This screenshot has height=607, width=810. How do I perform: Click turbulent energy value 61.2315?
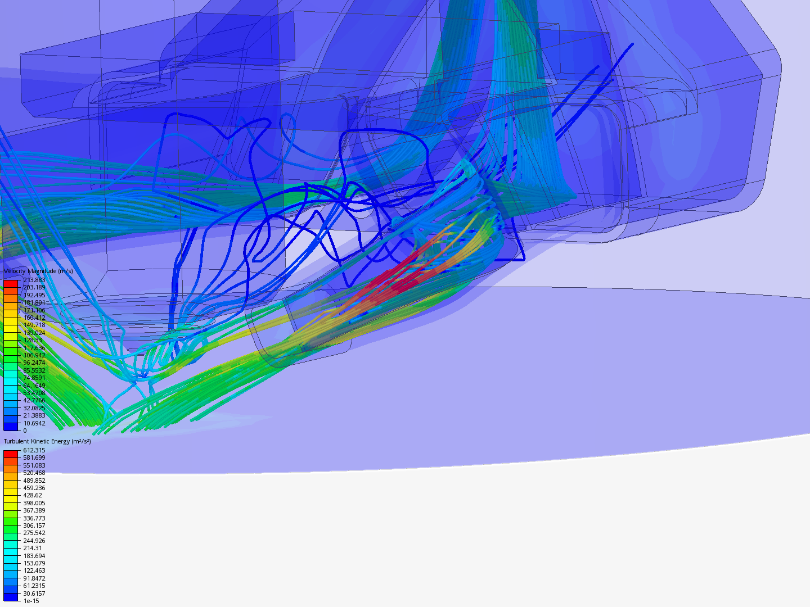[x=34, y=586]
